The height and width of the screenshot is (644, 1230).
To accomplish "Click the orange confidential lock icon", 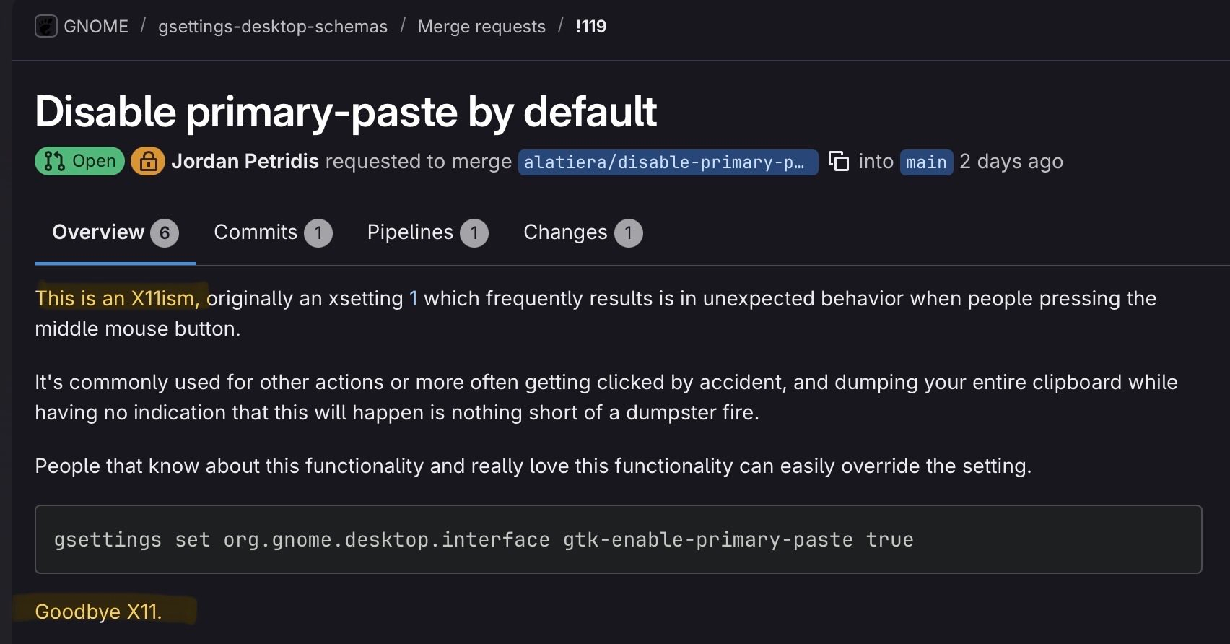I will point(148,161).
